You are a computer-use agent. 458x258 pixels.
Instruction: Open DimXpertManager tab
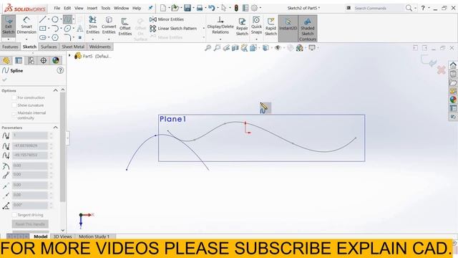point(43,60)
